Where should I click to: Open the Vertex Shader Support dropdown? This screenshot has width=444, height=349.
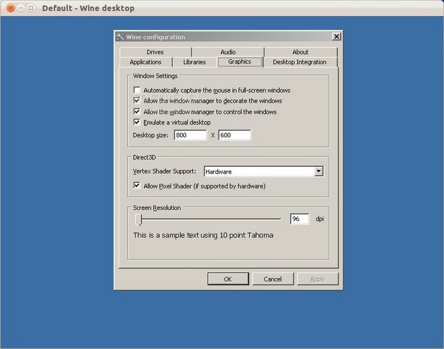pyautogui.click(x=318, y=171)
